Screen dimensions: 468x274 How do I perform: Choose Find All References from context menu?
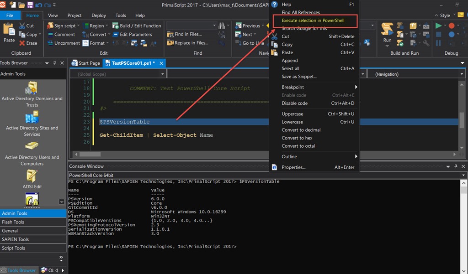pos(301,12)
